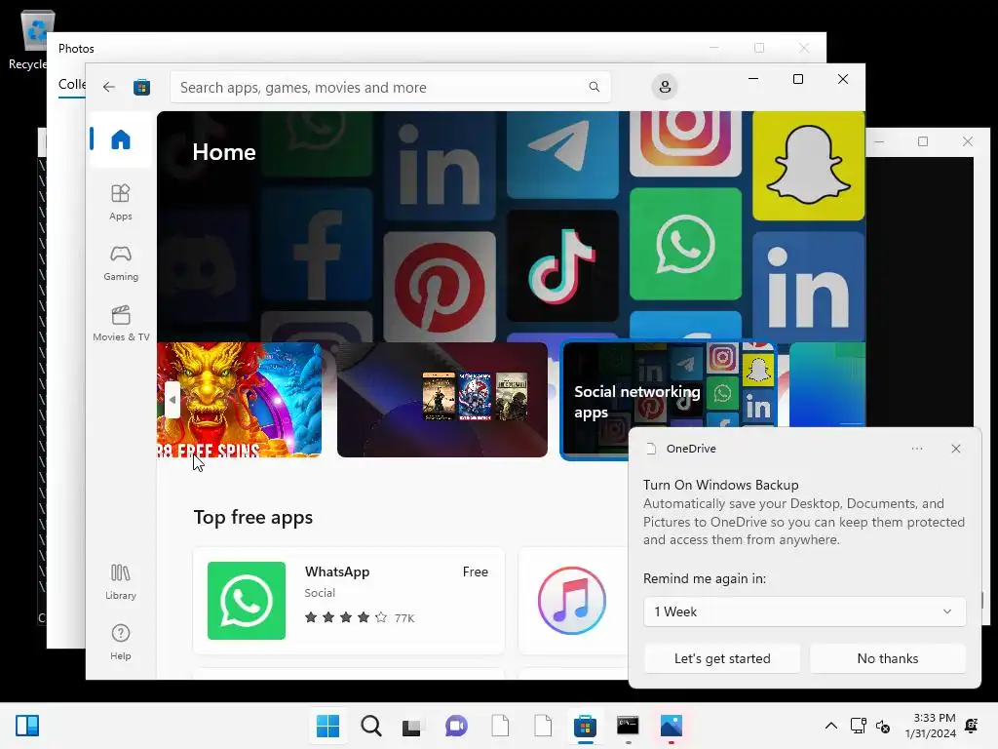Go back with the Store back arrow
The width and height of the screenshot is (998, 749).
109,87
